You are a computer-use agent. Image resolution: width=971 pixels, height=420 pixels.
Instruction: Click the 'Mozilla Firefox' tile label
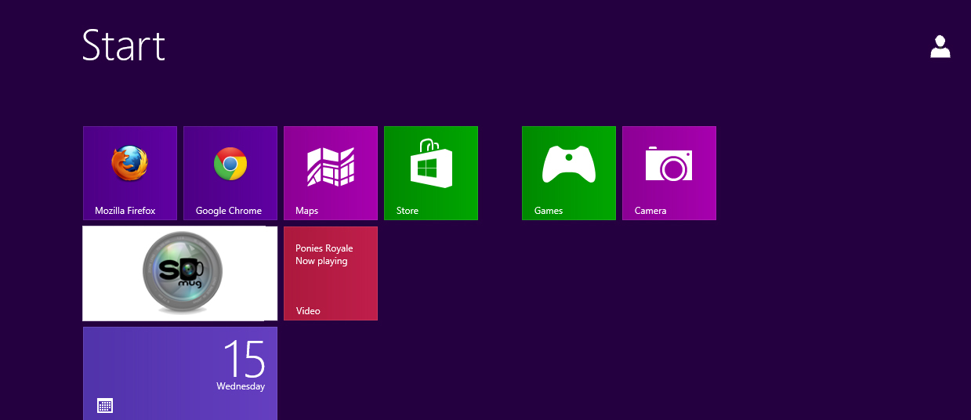(x=125, y=211)
